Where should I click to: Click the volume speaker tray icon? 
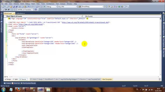152,90
